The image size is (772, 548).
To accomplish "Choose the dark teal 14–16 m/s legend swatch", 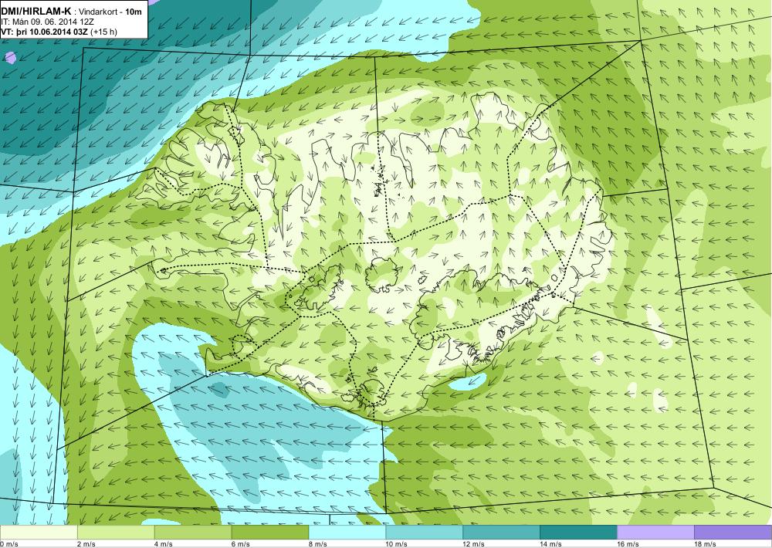I will click(x=578, y=533).
